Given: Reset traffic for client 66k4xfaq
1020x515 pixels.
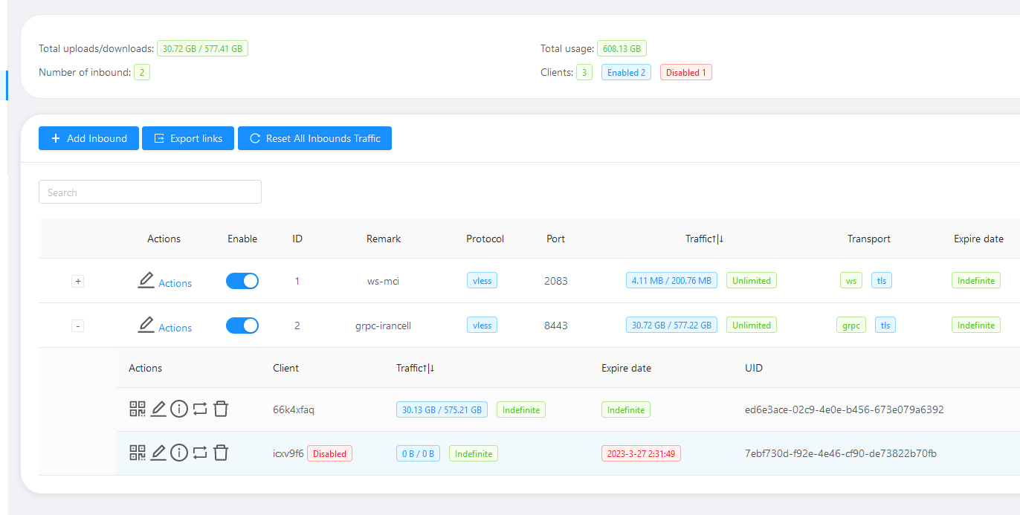Looking at the screenshot, I should coord(200,409).
